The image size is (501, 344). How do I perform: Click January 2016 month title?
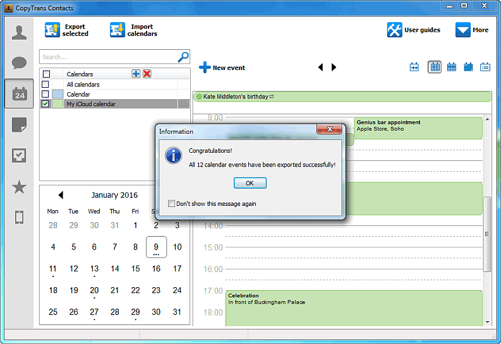(114, 195)
